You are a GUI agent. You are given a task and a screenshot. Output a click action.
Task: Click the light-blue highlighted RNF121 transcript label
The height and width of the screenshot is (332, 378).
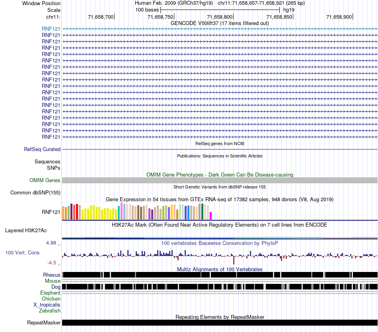[51, 29]
